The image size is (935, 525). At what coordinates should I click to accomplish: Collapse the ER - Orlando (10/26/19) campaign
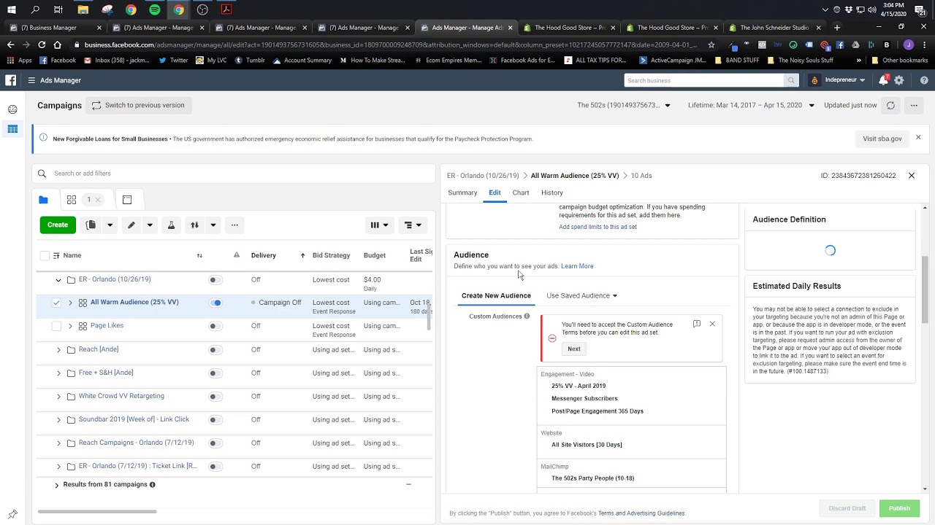point(58,279)
